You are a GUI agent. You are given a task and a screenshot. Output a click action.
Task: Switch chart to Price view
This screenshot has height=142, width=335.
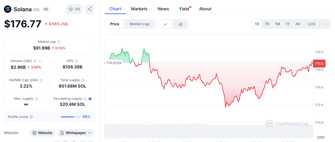pyautogui.click(x=115, y=24)
